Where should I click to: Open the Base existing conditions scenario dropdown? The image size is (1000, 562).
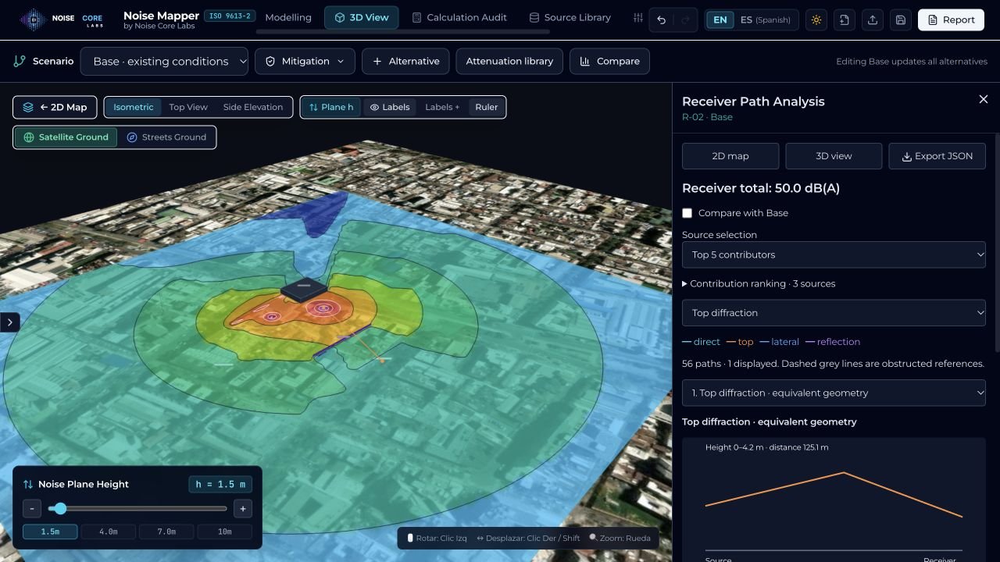[164, 61]
